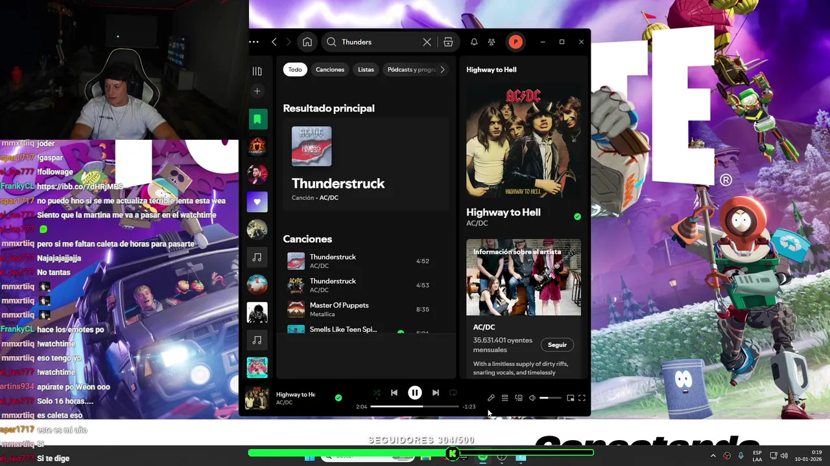Toggle the lyrics microphone icon
The height and width of the screenshot is (466, 830).
[491, 398]
